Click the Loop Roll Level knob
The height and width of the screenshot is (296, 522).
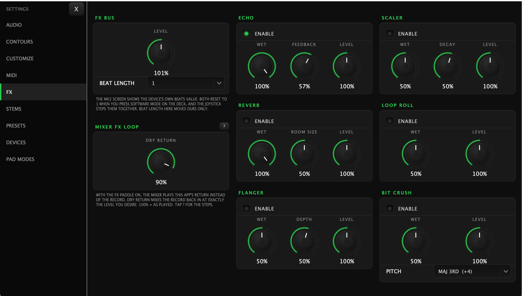pos(479,153)
